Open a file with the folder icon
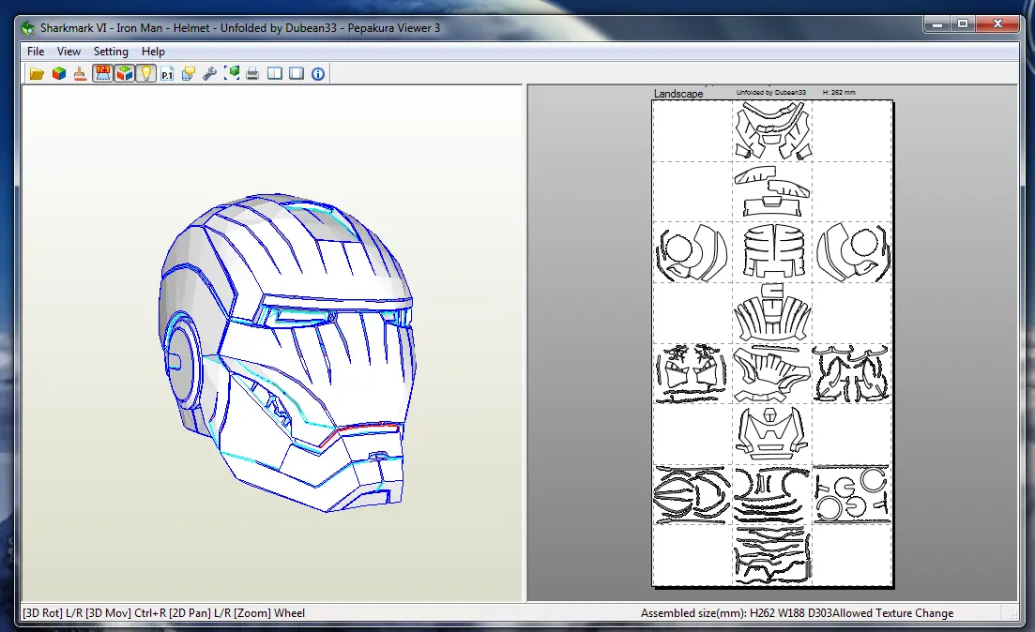This screenshot has height=632, width=1035. coord(37,74)
